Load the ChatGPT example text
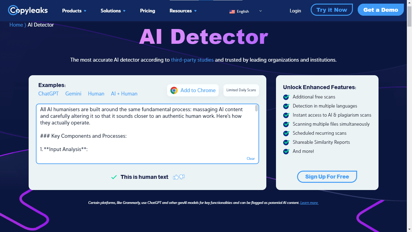 (49, 94)
